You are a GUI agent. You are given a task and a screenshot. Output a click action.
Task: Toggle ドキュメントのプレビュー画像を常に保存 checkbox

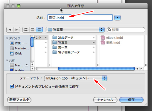12,87
